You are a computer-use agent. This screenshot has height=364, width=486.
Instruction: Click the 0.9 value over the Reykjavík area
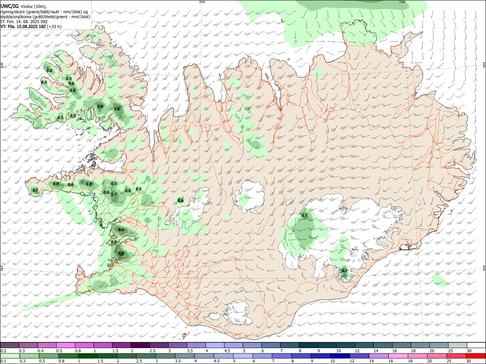coord(121,253)
